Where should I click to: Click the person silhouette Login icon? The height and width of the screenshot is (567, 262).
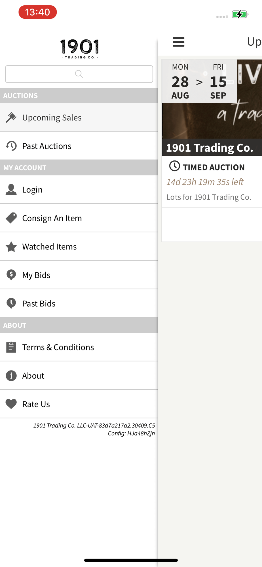[11, 190]
